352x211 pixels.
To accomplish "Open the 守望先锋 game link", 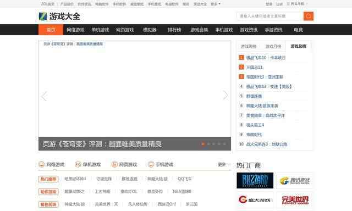I will click(x=104, y=179).
